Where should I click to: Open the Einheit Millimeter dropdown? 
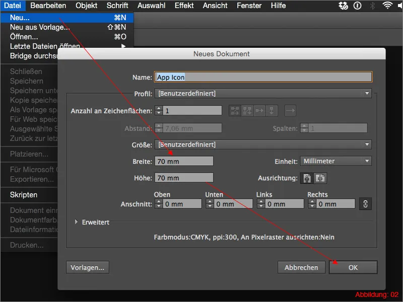[x=336, y=161]
